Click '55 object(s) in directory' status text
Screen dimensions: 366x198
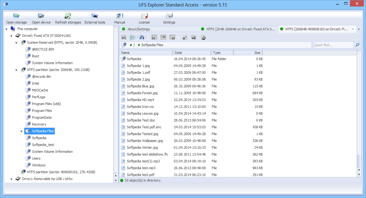point(143,180)
